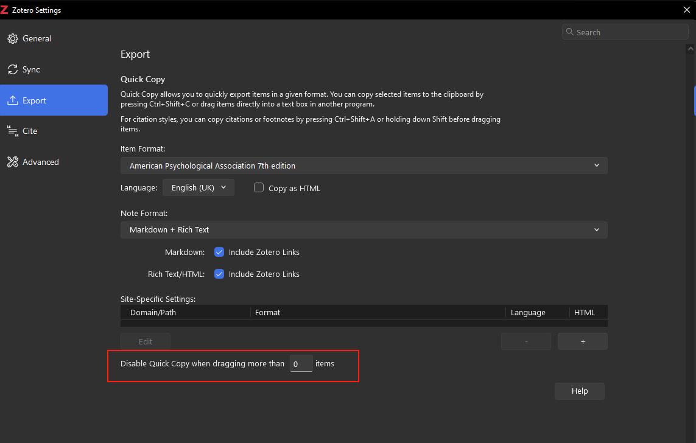Click the Advanced tools icon
This screenshot has width=696, height=443.
[12, 162]
